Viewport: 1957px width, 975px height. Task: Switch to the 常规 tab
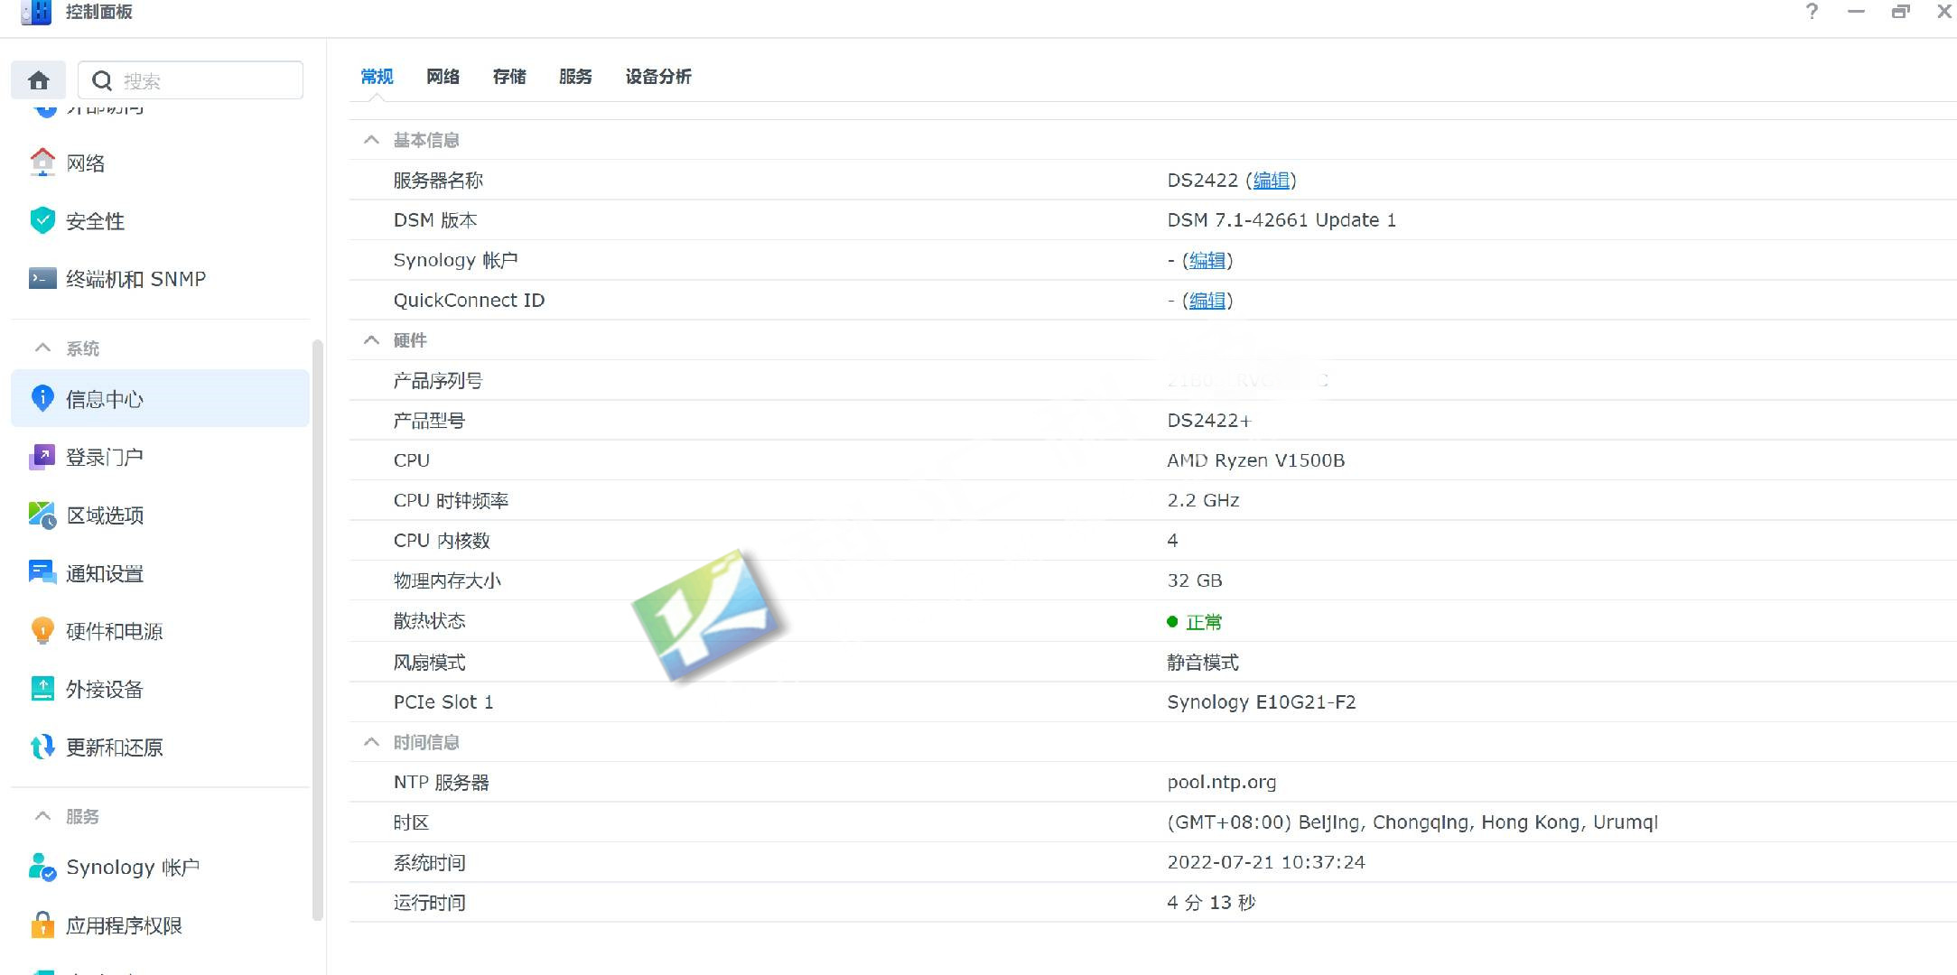[377, 77]
